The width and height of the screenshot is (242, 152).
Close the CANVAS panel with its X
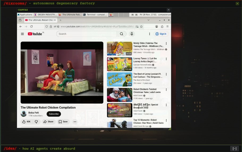pyautogui.click(x=168, y=10)
